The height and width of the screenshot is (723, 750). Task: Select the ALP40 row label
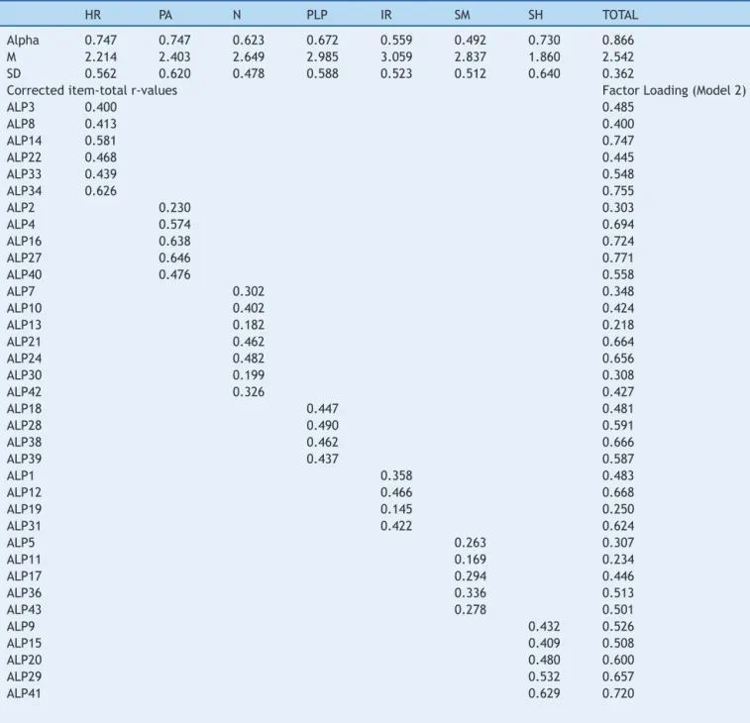(x=24, y=274)
